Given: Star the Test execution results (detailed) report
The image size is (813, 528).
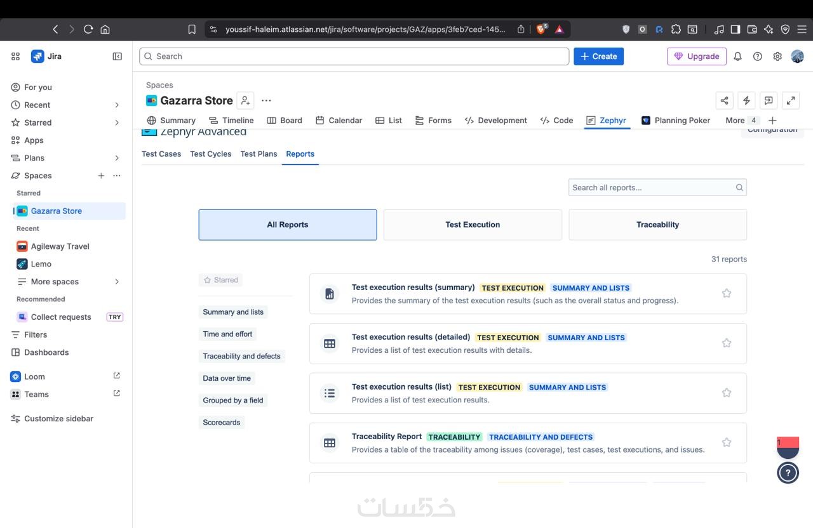Looking at the screenshot, I should (x=727, y=343).
